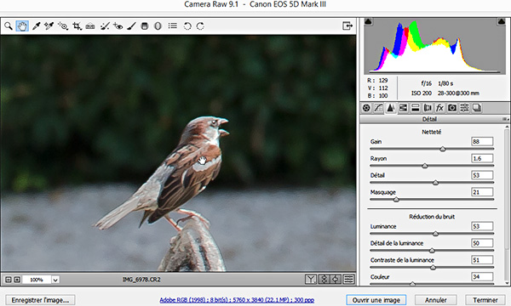Click the Rayon value field
This screenshot has height=306, width=511.
click(x=482, y=158)
